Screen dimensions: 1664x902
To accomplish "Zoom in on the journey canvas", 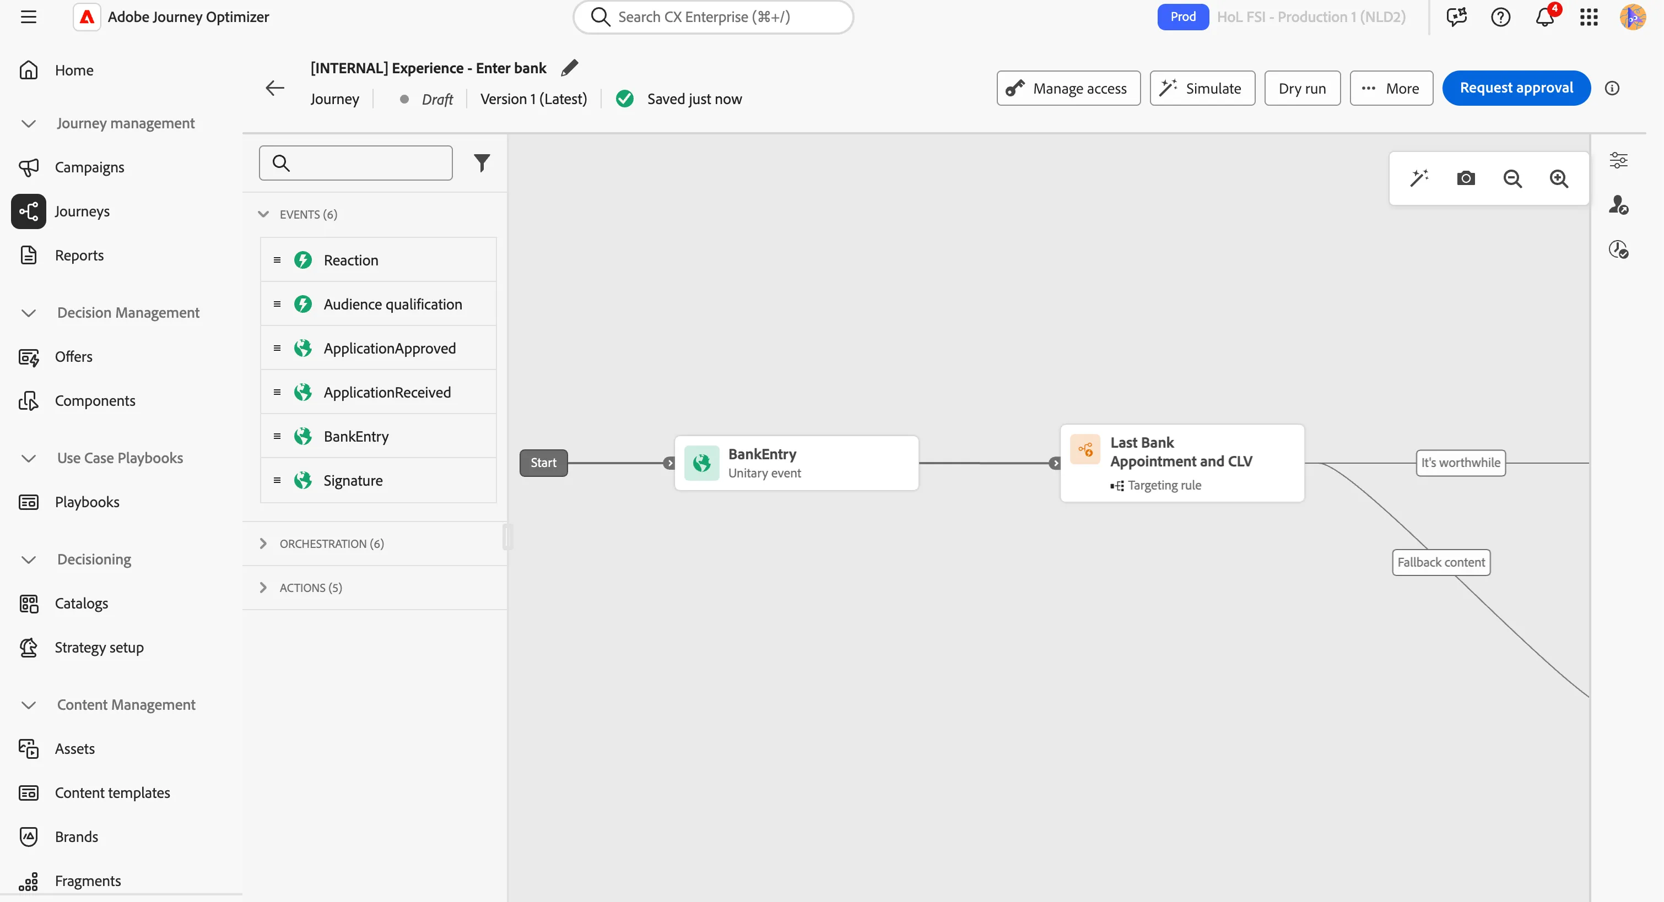I will tap(1559, 178).
